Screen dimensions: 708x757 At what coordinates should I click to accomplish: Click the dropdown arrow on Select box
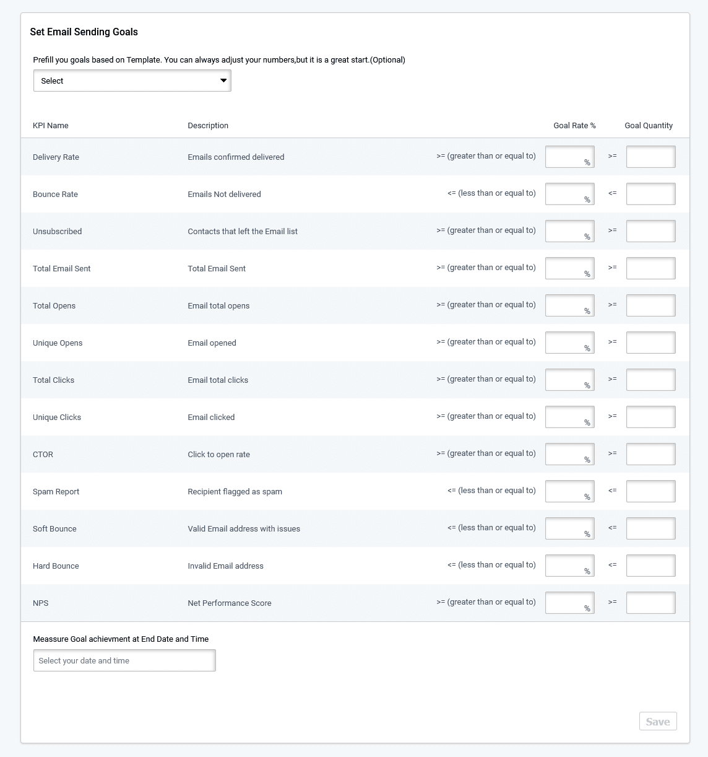point(223,81)
